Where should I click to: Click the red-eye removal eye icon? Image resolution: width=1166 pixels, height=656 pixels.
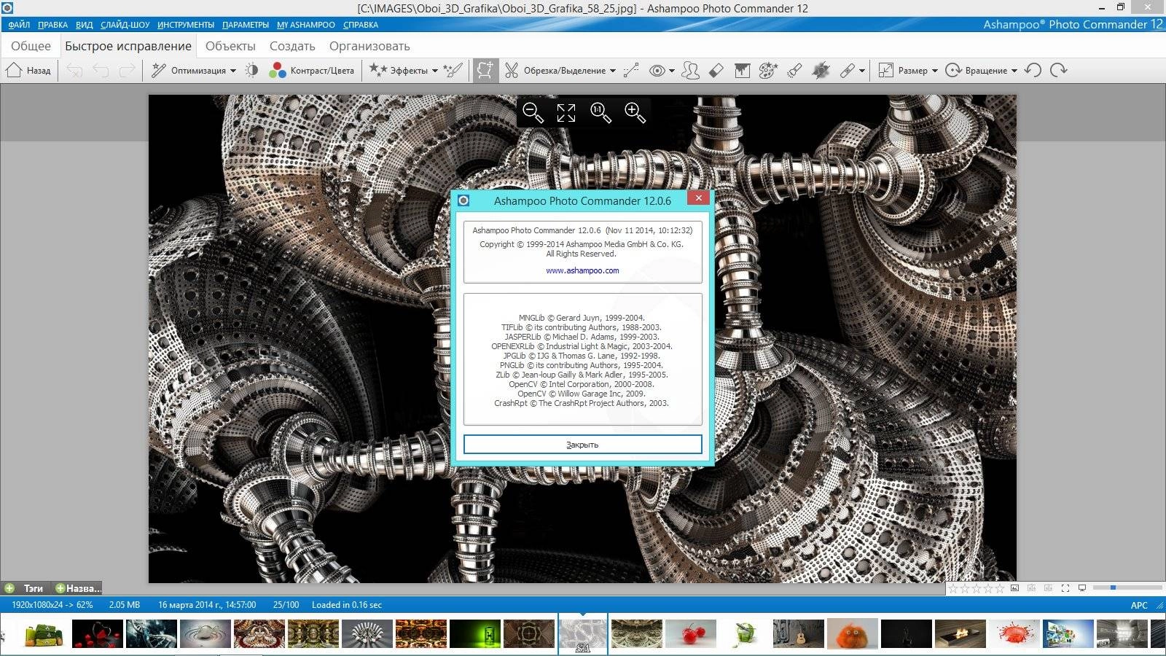pos(657,71)
